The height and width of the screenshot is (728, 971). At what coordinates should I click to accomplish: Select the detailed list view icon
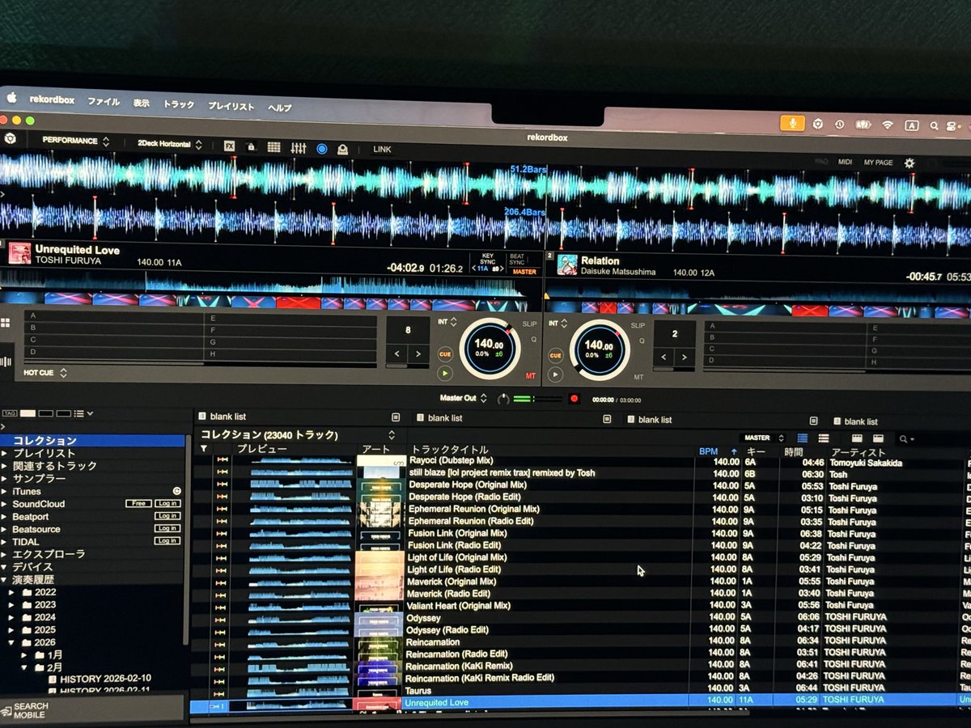tap(803, 438)
